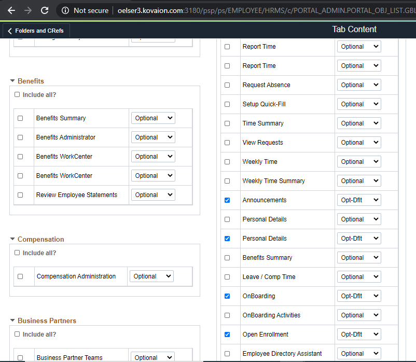Open OnBoarding Activities behavior dropdown

(359, 315)
